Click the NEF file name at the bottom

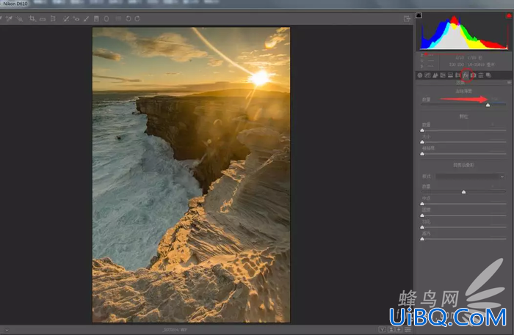[175, 330]
